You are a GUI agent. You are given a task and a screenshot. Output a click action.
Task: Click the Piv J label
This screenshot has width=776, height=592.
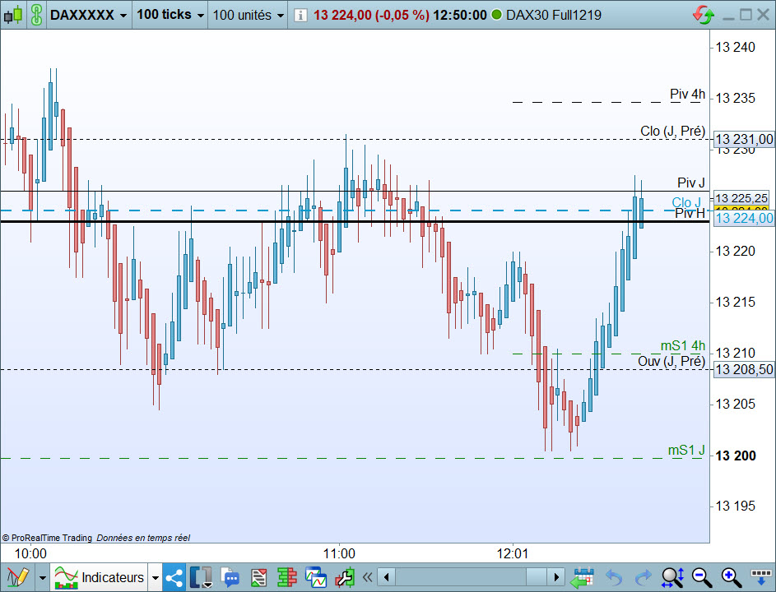pyautogui.click(x=691, y=183)
